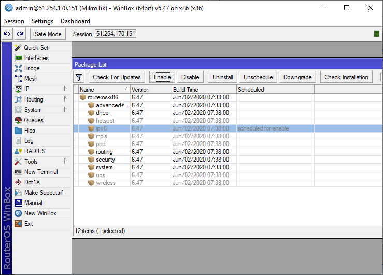Open System menu in the sidebar
This screenshot has width=383, height=275.
41,110
